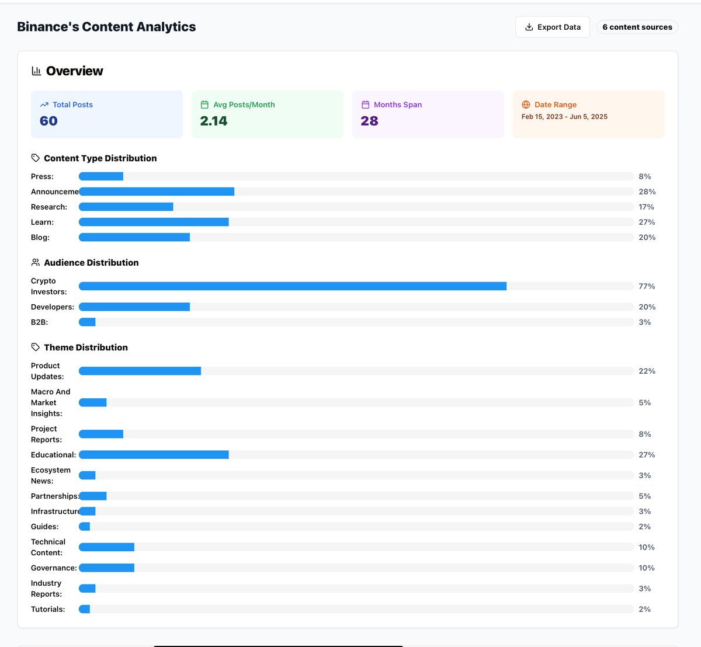Click the Tutorials: label
The width and height of the screenshot is (701, 647).
48,609
